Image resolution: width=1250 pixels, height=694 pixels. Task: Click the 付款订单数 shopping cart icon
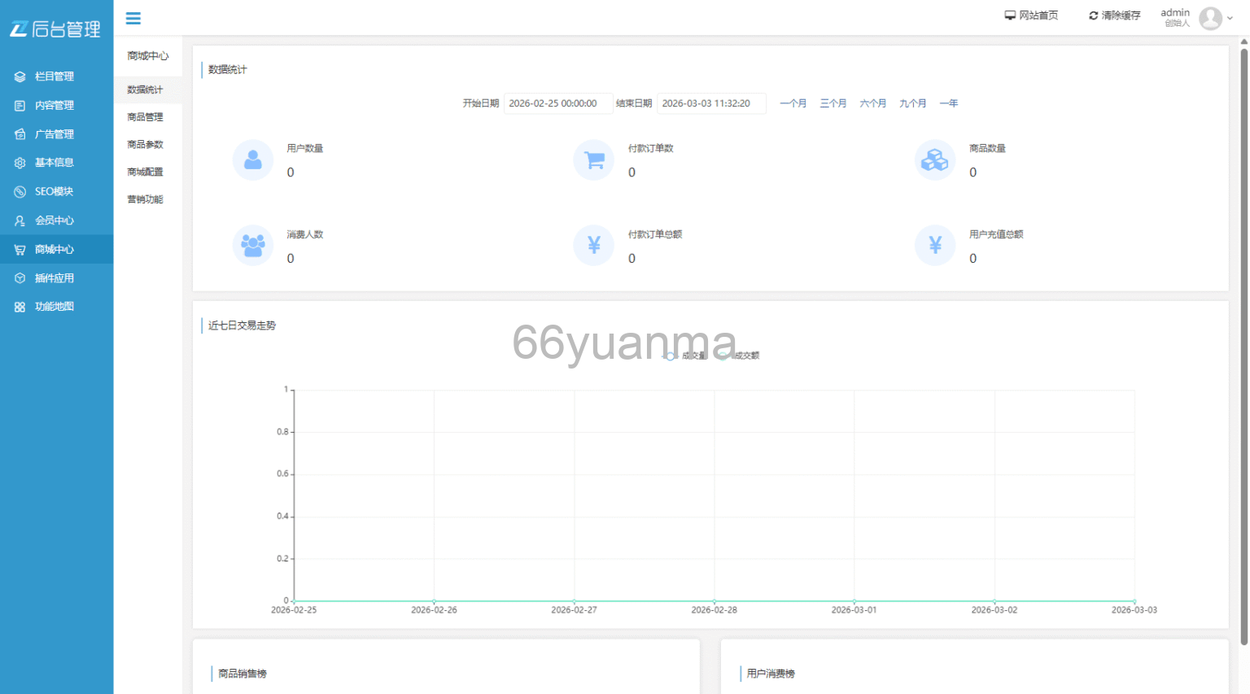pyautogui.click(x=594, y=159)
